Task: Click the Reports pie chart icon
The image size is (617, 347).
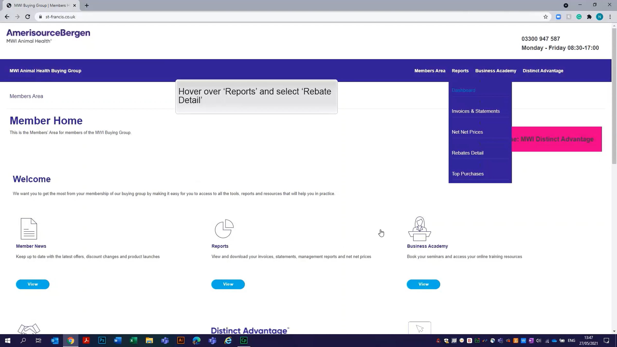Action: coord(224,229)
